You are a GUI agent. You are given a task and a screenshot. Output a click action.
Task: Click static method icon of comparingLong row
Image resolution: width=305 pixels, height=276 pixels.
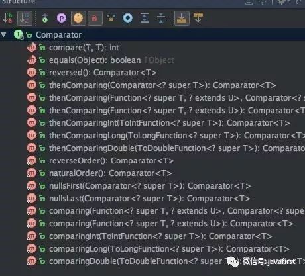[x=31, y=248]
